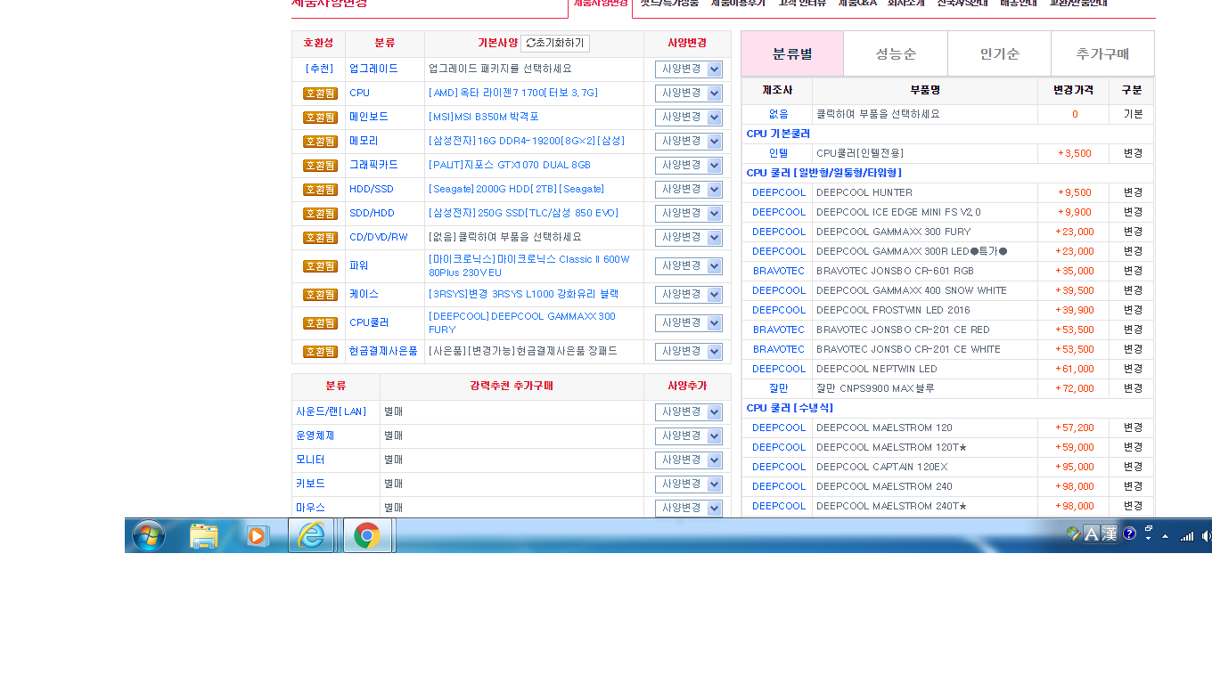The image size is (1212, 684).
Task: Open the 삼성전자 16G DDR4-19200 memory link
Action: (x=527, y=142)
